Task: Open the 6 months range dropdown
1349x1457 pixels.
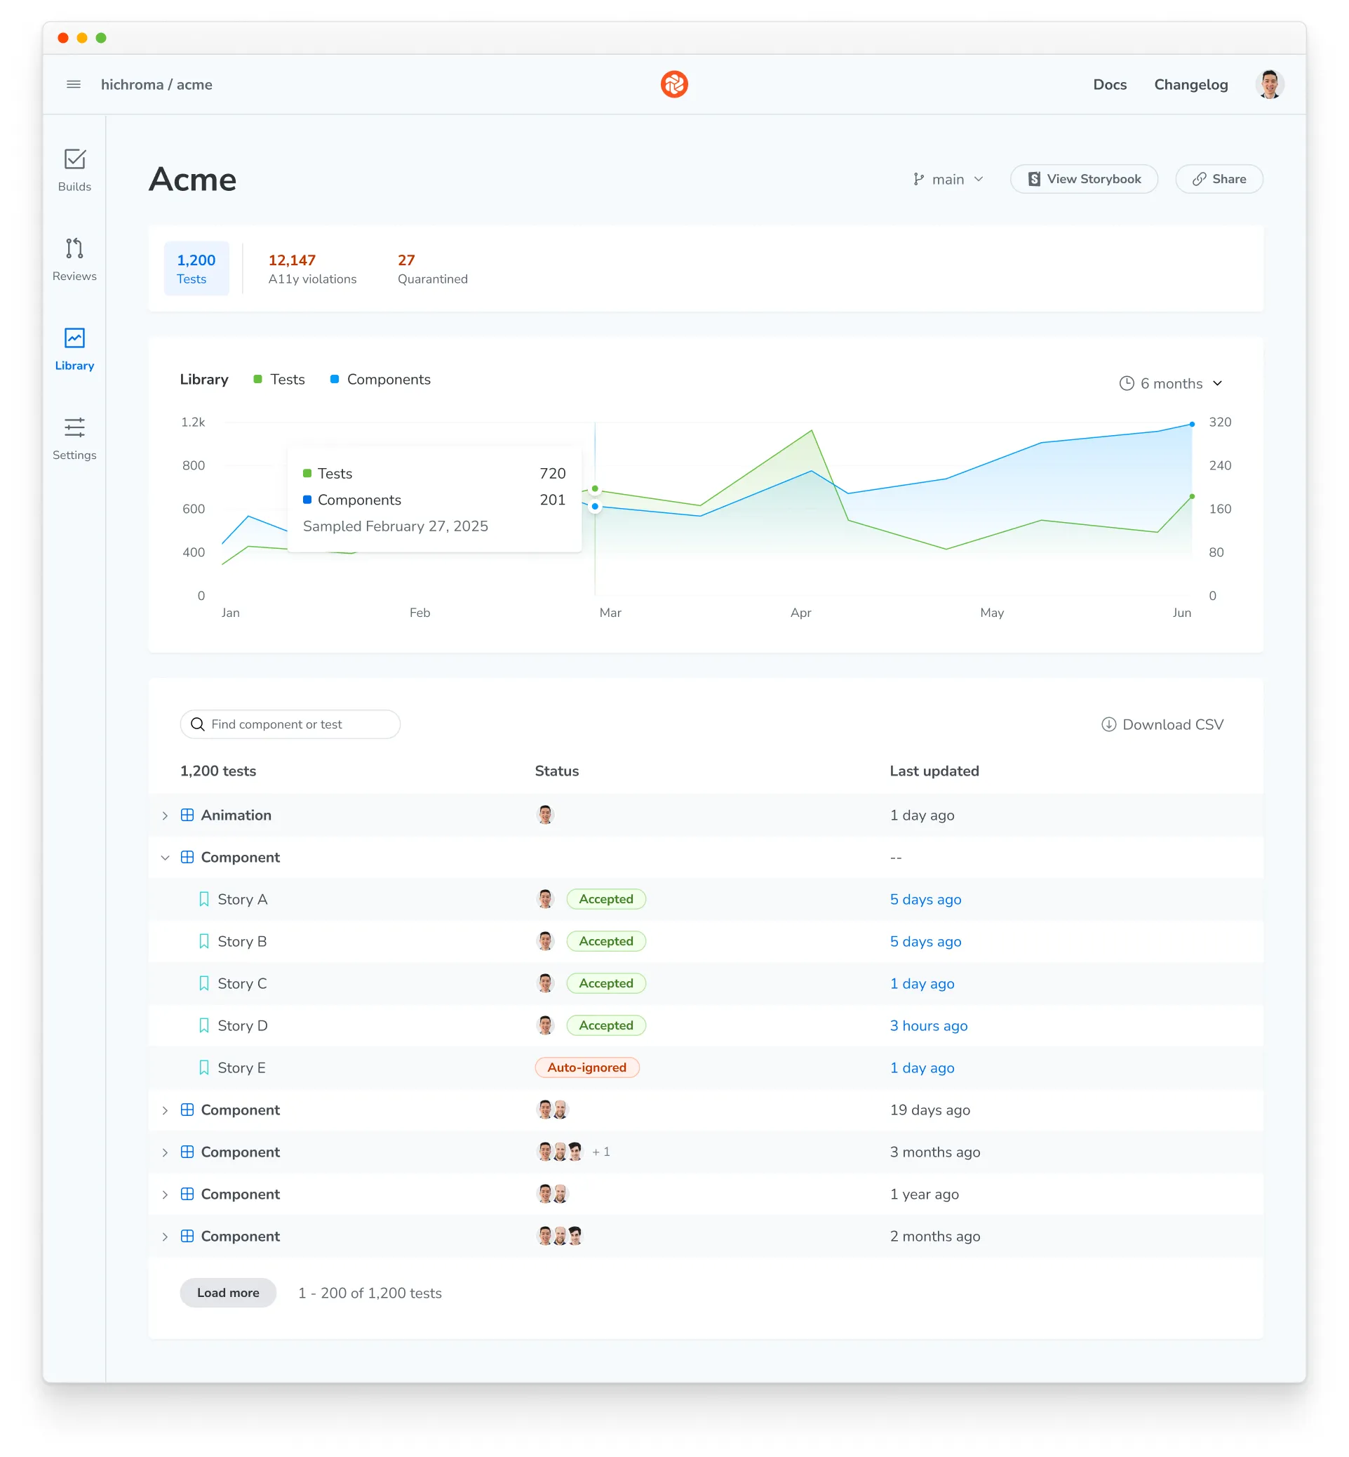Action: [x=1171, y=383]
